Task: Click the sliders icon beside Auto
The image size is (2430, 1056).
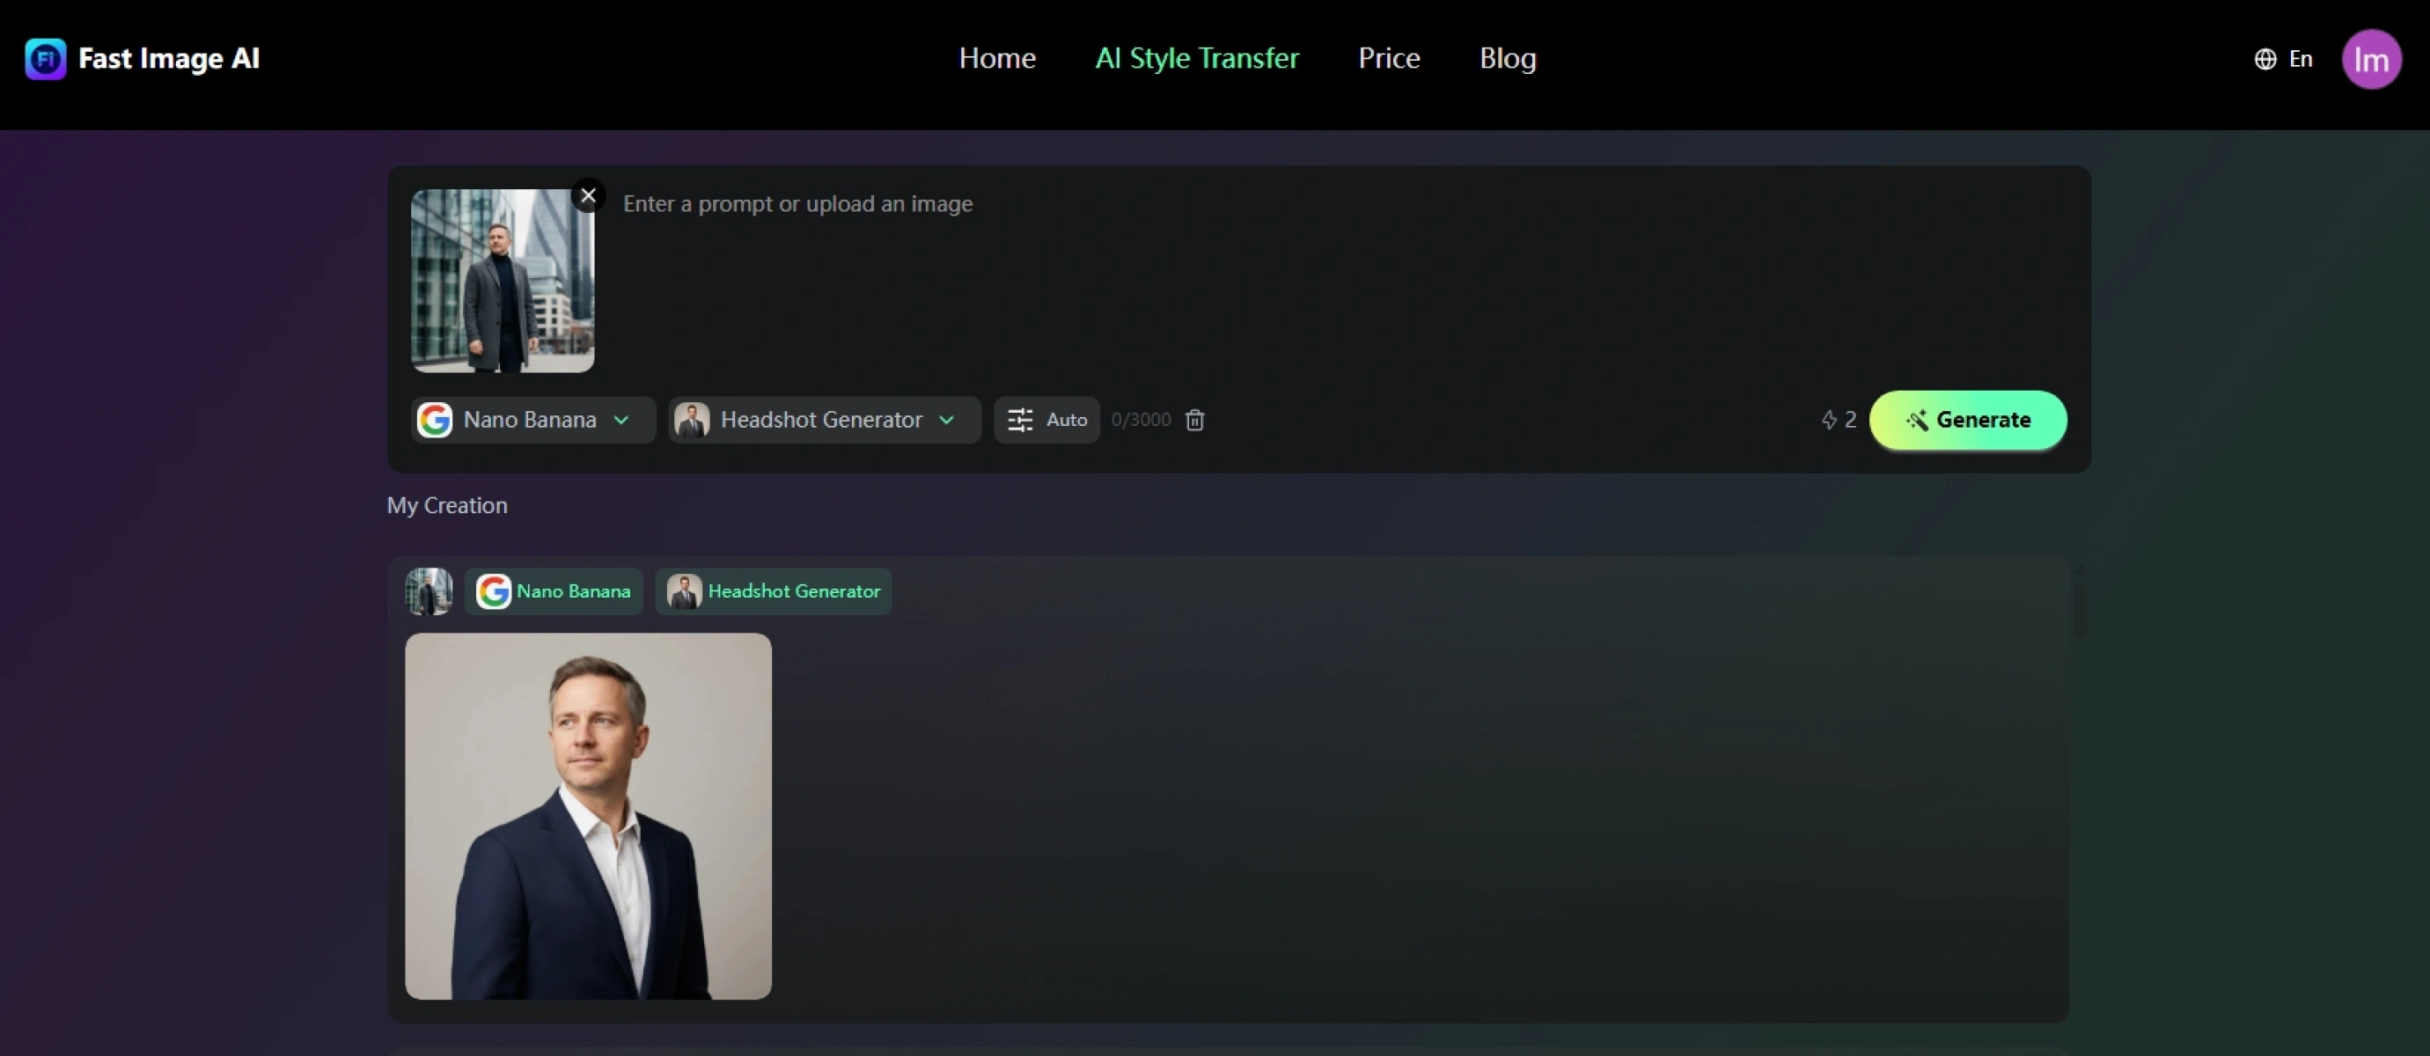Action: tap(1020, 420)
